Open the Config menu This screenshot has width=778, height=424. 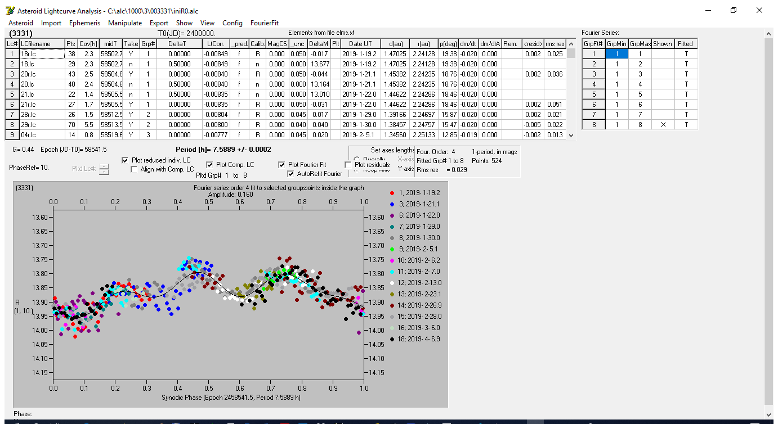[232, 23]
